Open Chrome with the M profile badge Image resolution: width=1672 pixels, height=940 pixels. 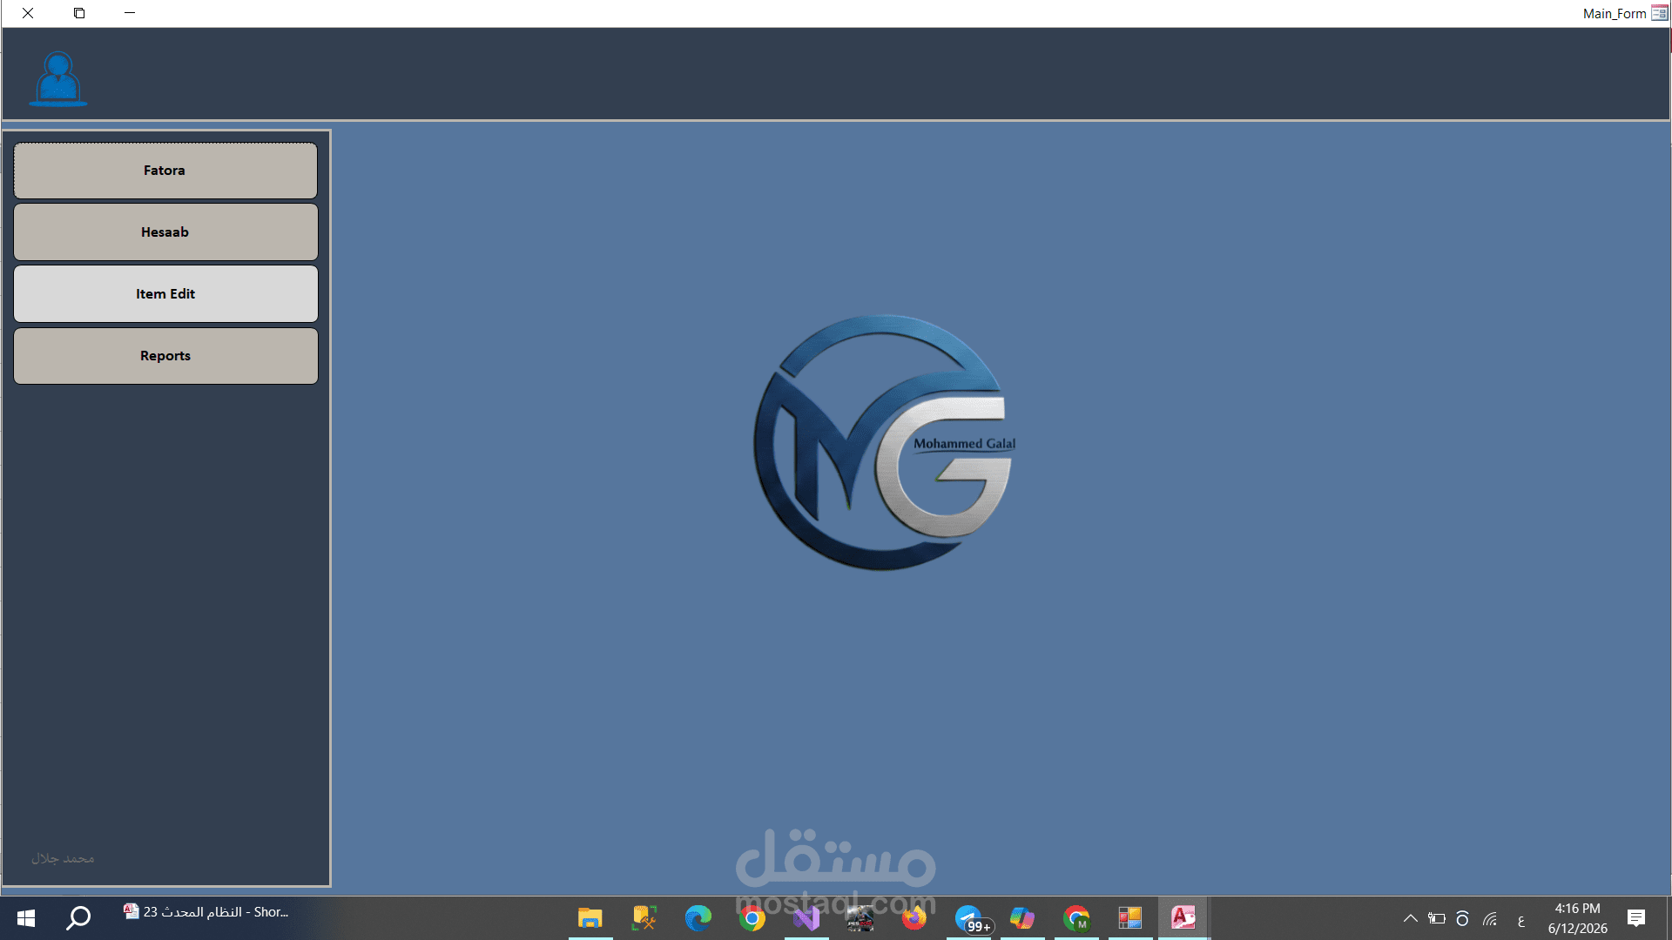[x=1076, y=918]
